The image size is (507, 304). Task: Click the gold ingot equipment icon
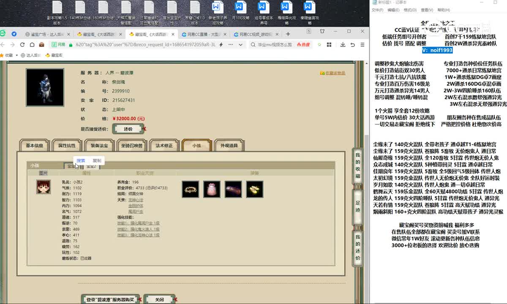coord(255,189)
